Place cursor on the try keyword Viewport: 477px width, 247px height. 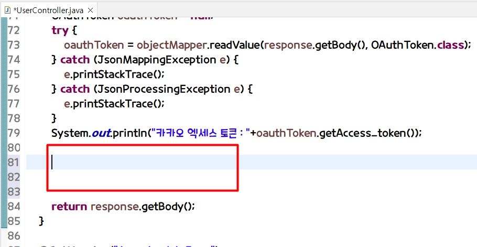(x=60, y=30)
